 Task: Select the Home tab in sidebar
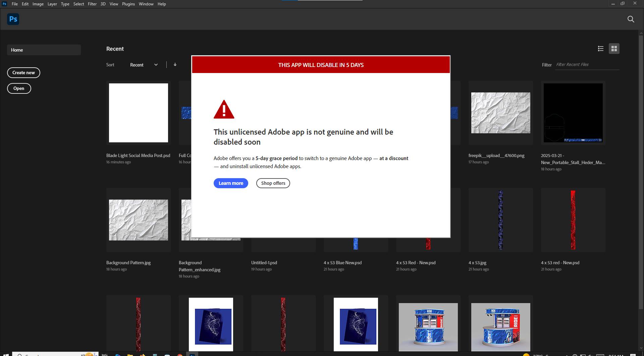click(x=44, y=50)
